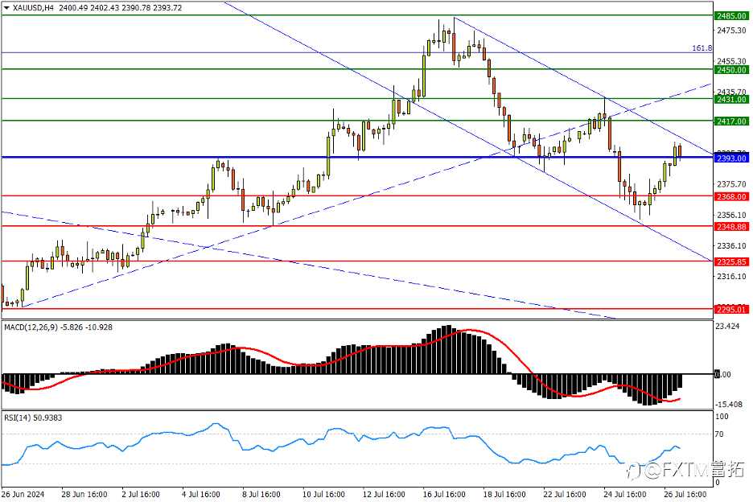Click the 8 Jul 16:00 time label
The width and height of the screenshot is (753, 502).
[x=261, y=494]
